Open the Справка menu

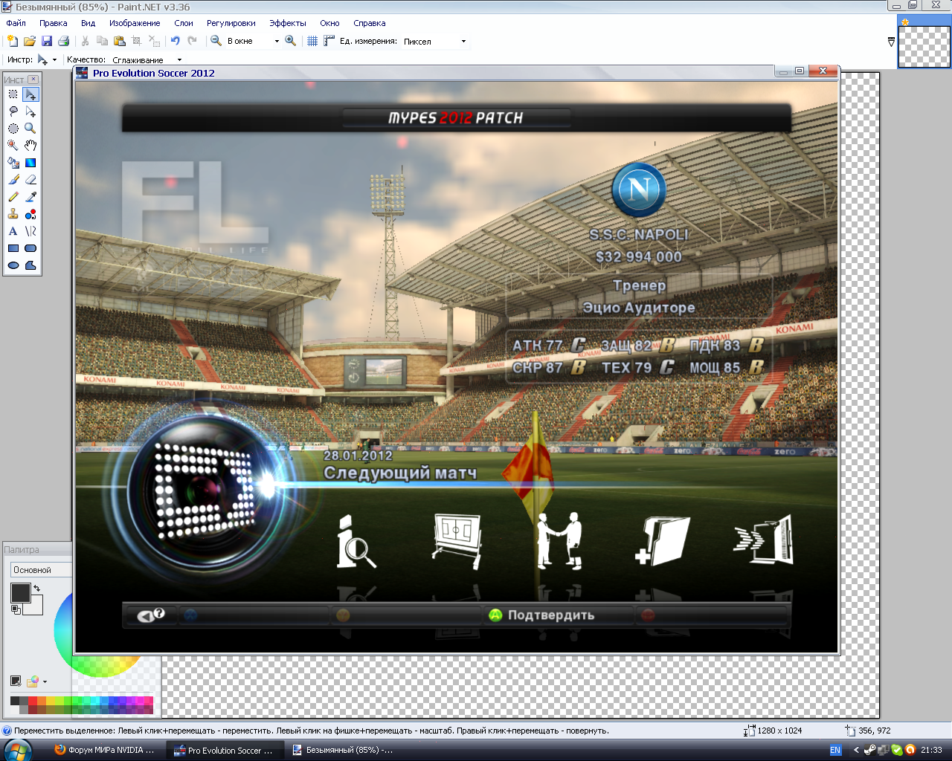370,23
